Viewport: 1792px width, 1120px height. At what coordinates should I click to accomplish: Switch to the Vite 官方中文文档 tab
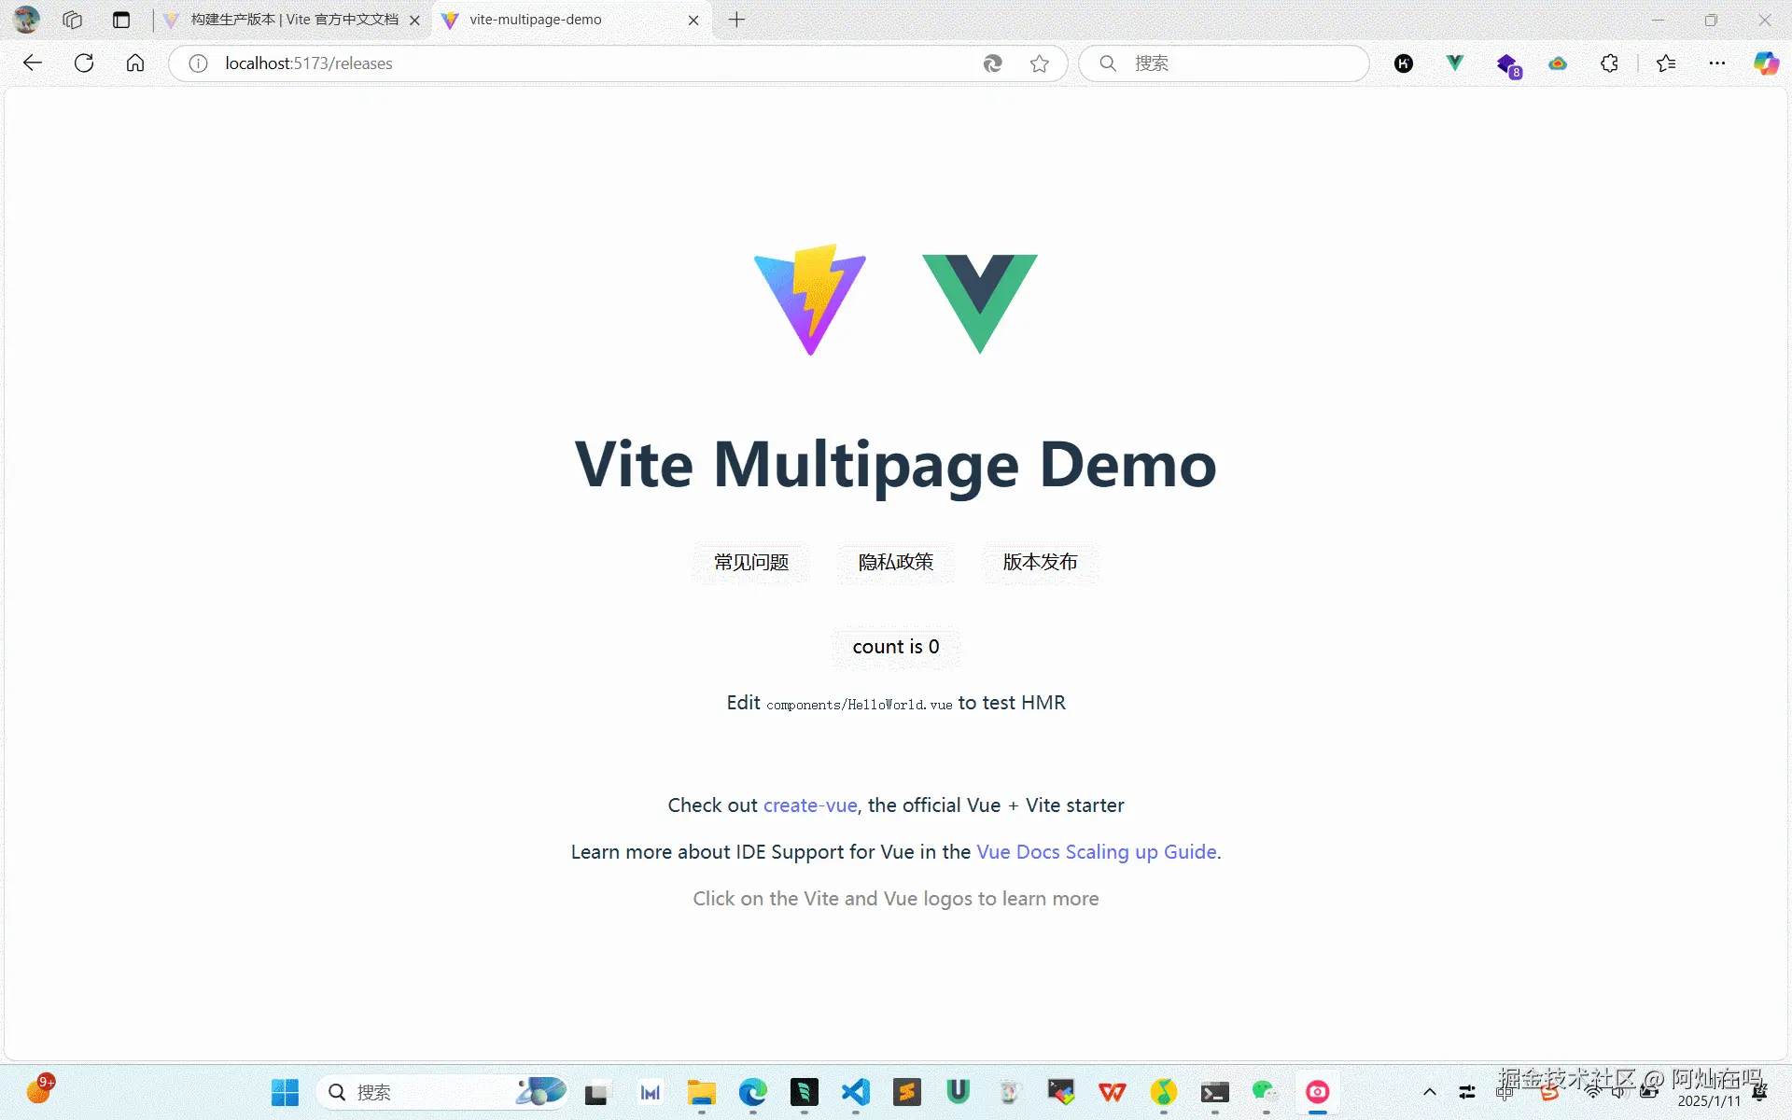tap(293, 20)
